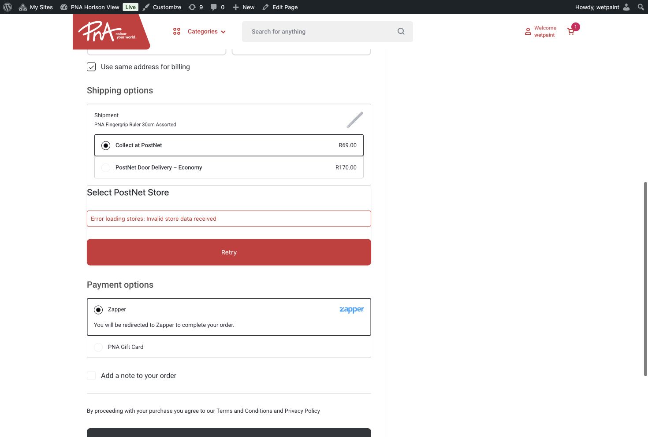Click the Zapper redirect description text
648x437 pixels.
tap(164, 325)
